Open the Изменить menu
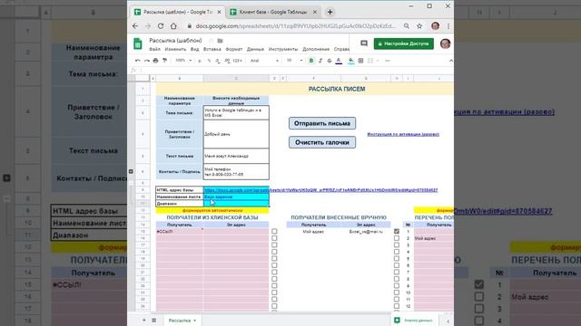 coord(175,49)
